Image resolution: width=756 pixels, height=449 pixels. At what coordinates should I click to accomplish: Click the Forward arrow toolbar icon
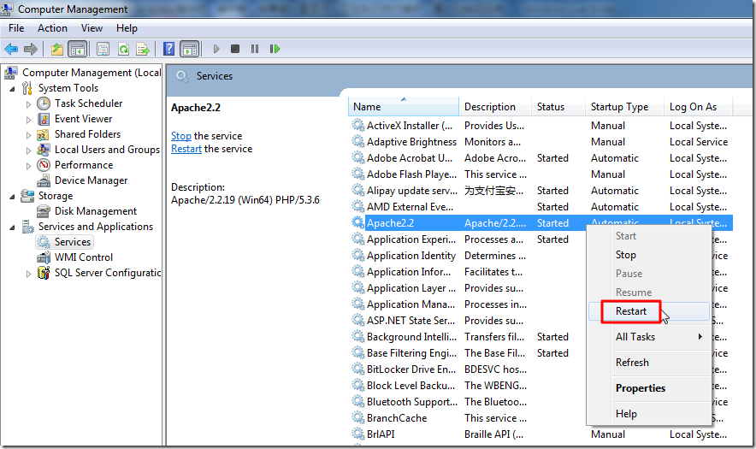pos(31,49)
